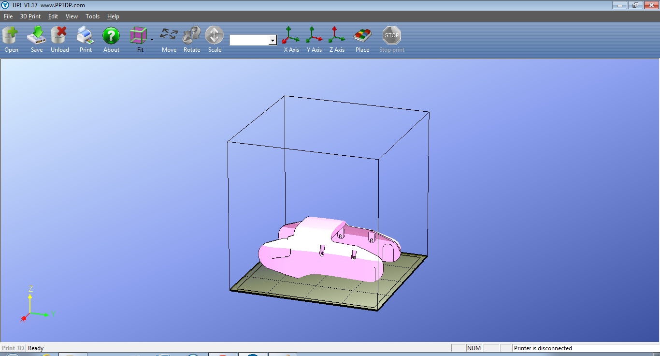Viewport: 660px width, 356px height.
Task: Click the "Ready" status bar text
Action: click(x=36, y=348)
